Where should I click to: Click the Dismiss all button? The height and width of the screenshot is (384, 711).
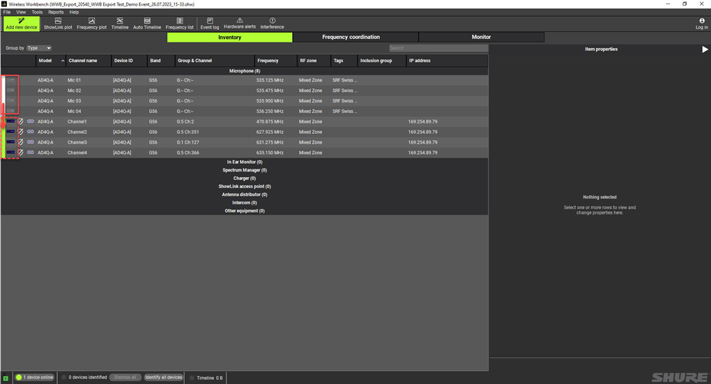125,377
